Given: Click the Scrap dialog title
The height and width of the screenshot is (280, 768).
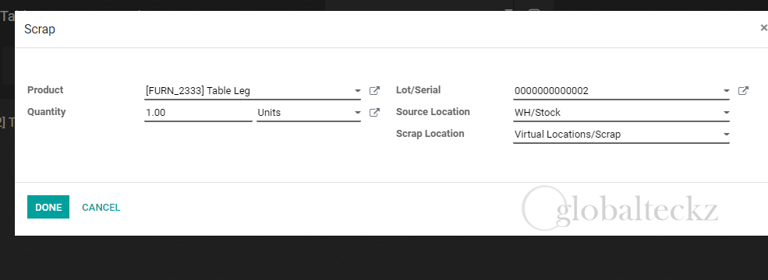Looking at the screenshot, I should (x=40, y=30).
